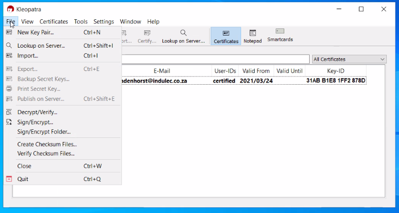Choose New Key Pair from File menu
Image resolution: width=399 pixels, height=213 pixels.
(x=63, y=32)
